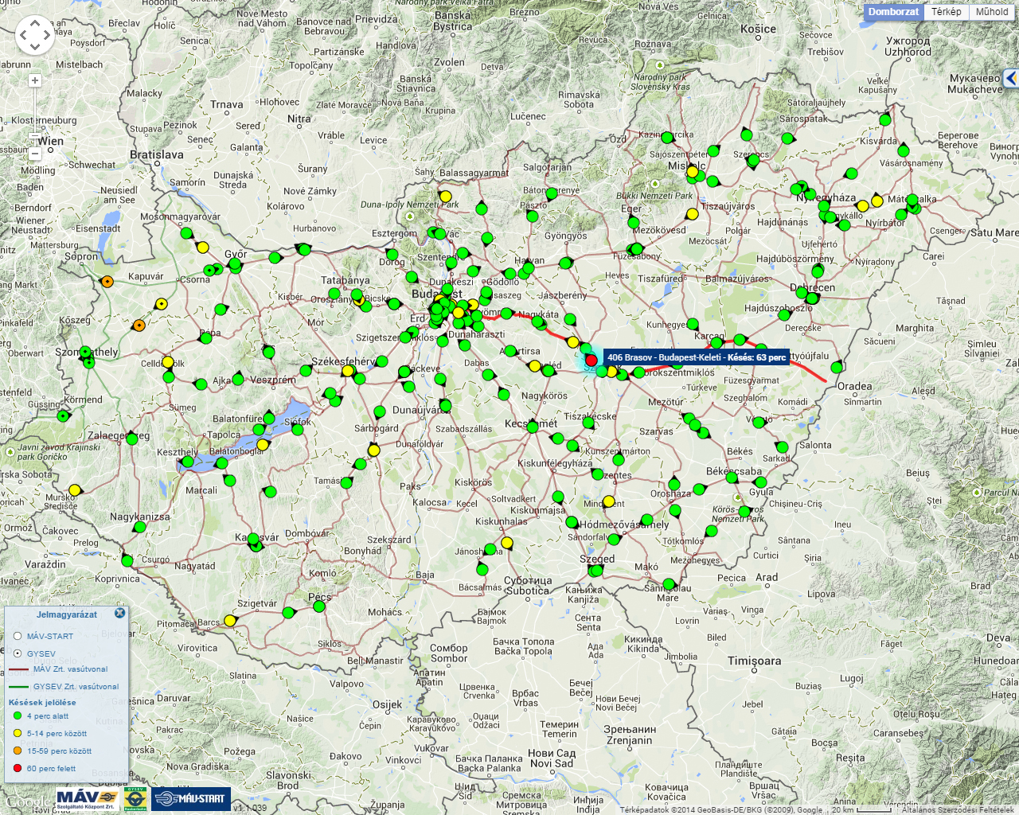Image resolution: width=1019 pixels, height=815 pixels.
Task: Select the GYSEV radio button
Action: click(18, 653)
